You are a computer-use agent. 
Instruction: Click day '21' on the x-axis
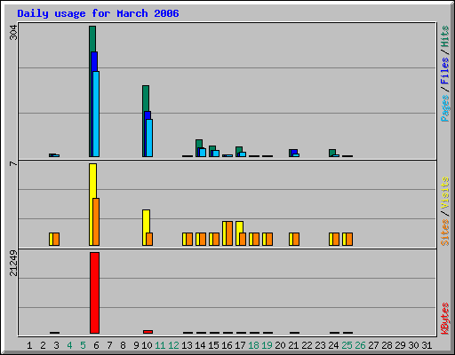tap(293, 345)
